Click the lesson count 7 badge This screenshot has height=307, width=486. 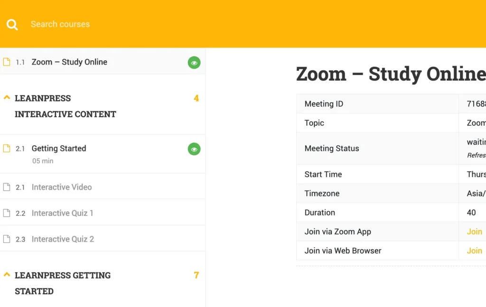[x=196, y=275]
